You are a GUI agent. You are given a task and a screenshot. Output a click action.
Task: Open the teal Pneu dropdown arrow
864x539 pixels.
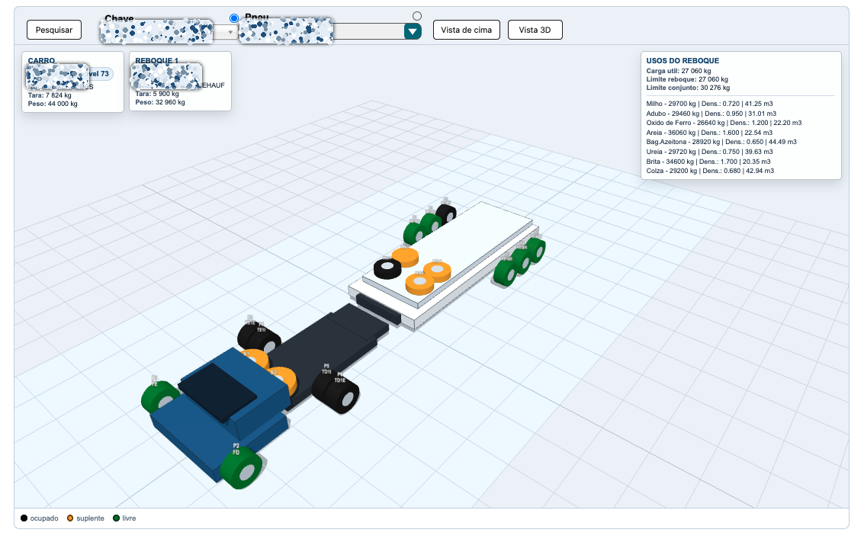click(x=413, y=31)
